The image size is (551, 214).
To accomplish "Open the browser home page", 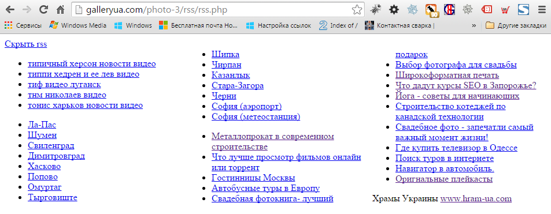I will click(61, 9).
